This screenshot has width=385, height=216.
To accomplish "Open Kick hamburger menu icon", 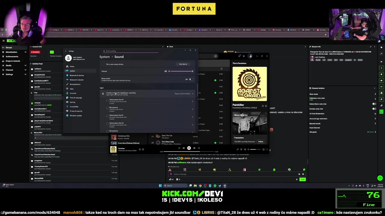I will tap(4, 40).
